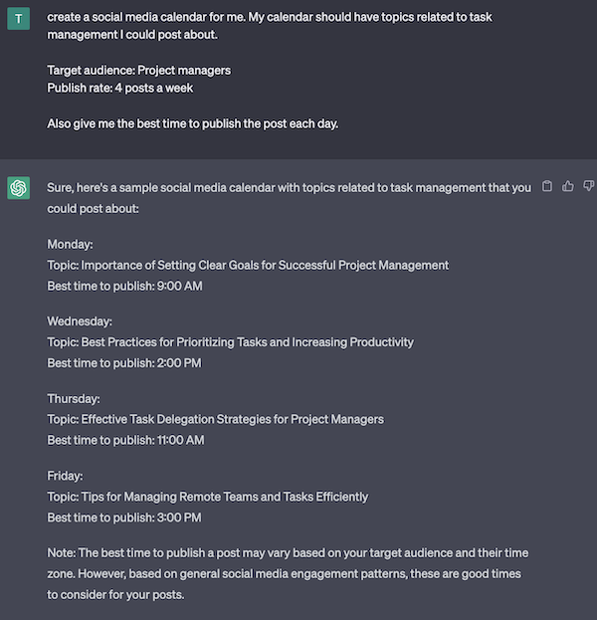This screenshot has width=597, height=620.
Task: Click the 'Publish rate: 4 posts a week' line
Action: [x=120, y=89]
